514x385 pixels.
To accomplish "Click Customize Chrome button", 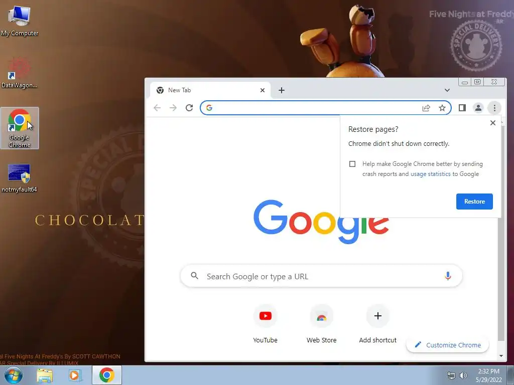I will pyautogui.click(x=447, y=345).
